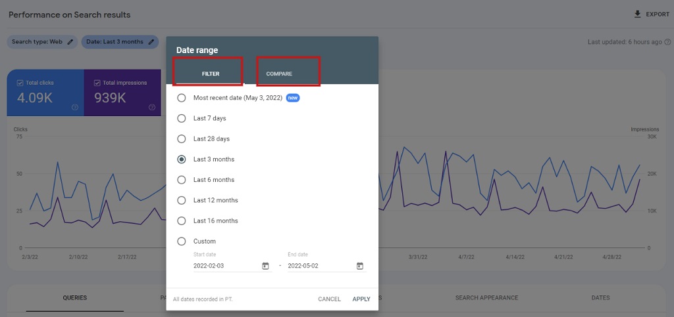674x317 pixels.
Task: Click the Export download icon
Action: (x=637, y=14)
